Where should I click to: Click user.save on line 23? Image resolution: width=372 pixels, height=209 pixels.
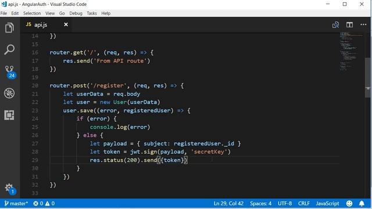coord(78,110)
